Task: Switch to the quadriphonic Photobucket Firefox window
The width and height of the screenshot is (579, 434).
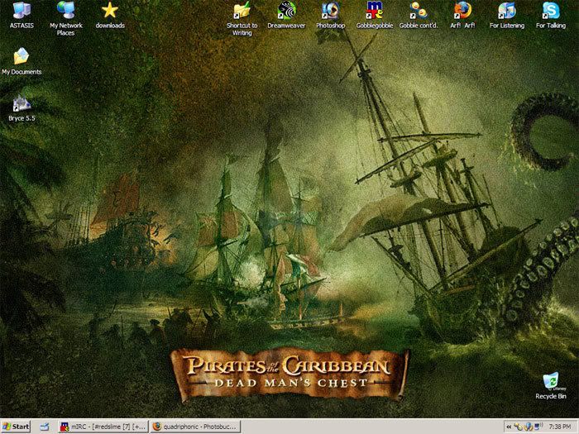Action: click(195, 426)
